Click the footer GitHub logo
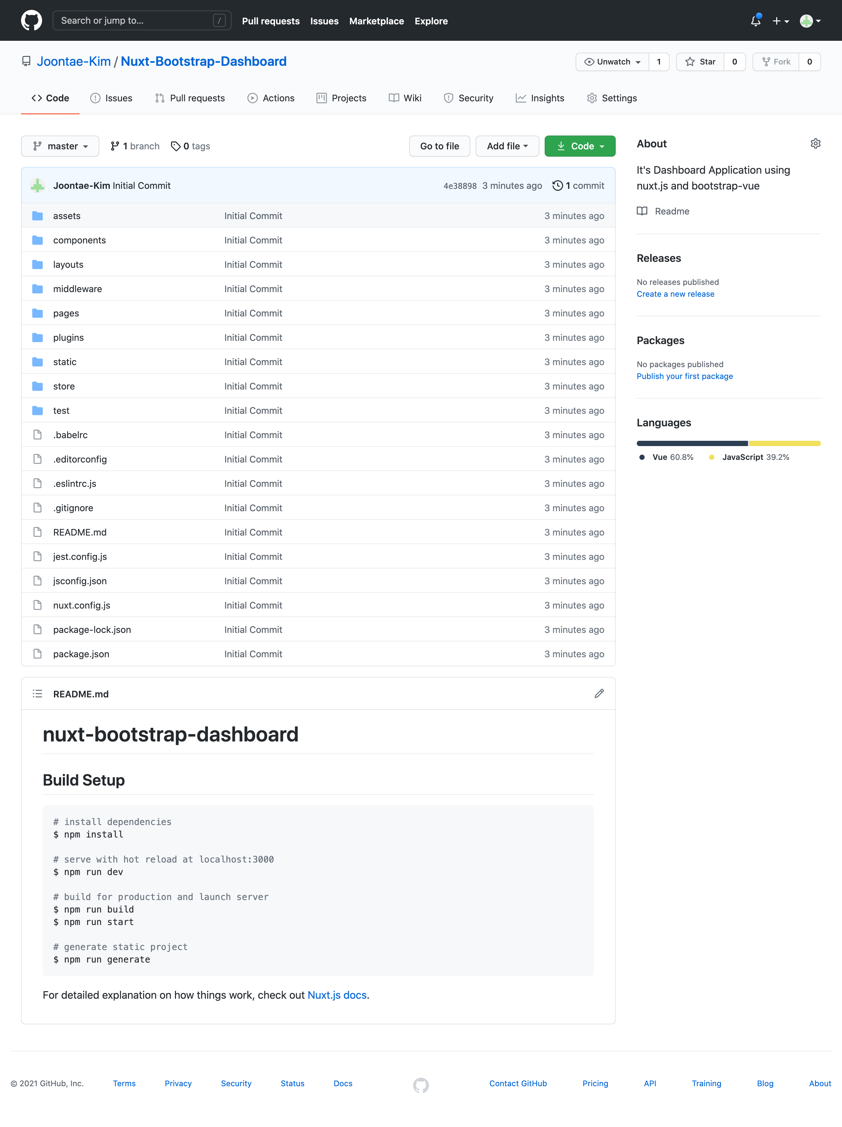 [x=421, y=1085]
